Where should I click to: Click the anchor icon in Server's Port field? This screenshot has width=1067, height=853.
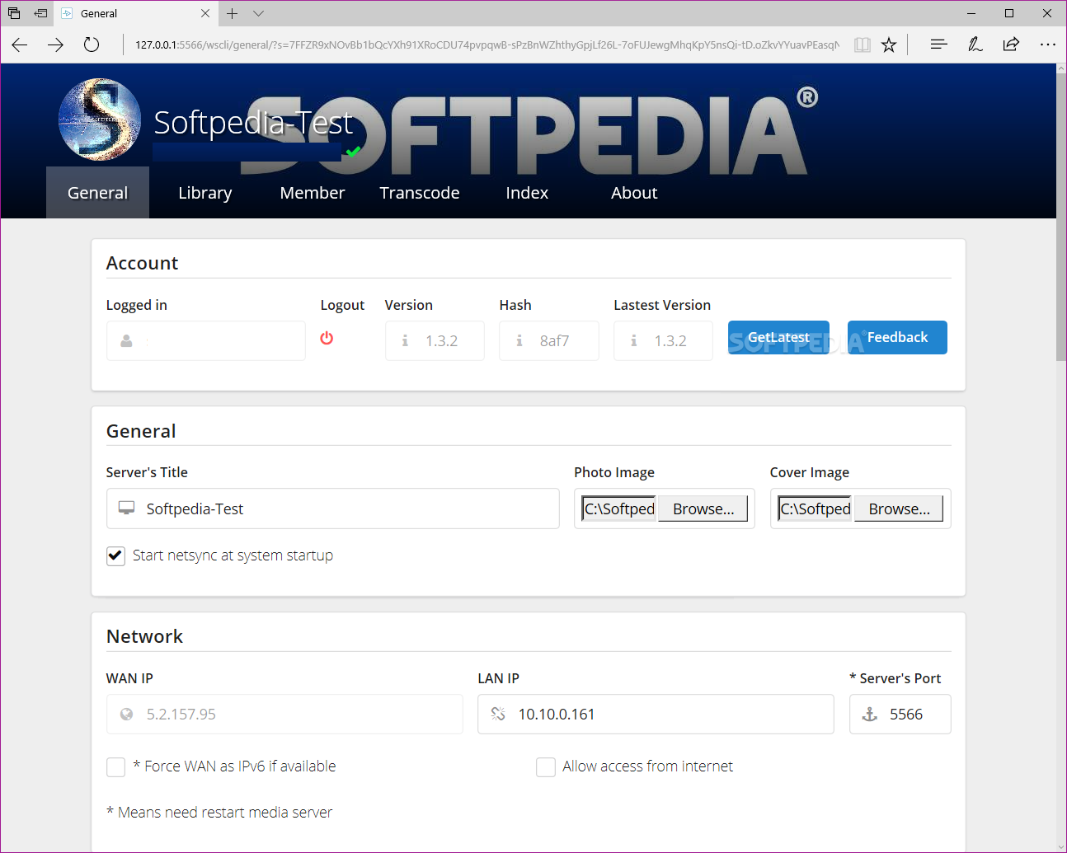click(x=870, y=714)
